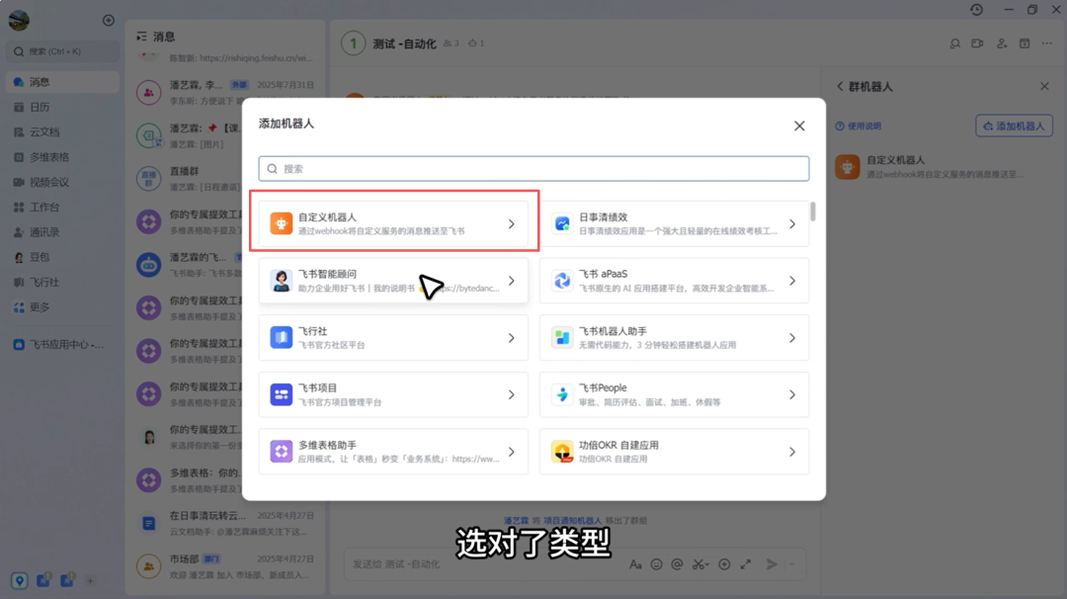Click the 搜索 field in 添加机器人 dialog

coord(533,169)
